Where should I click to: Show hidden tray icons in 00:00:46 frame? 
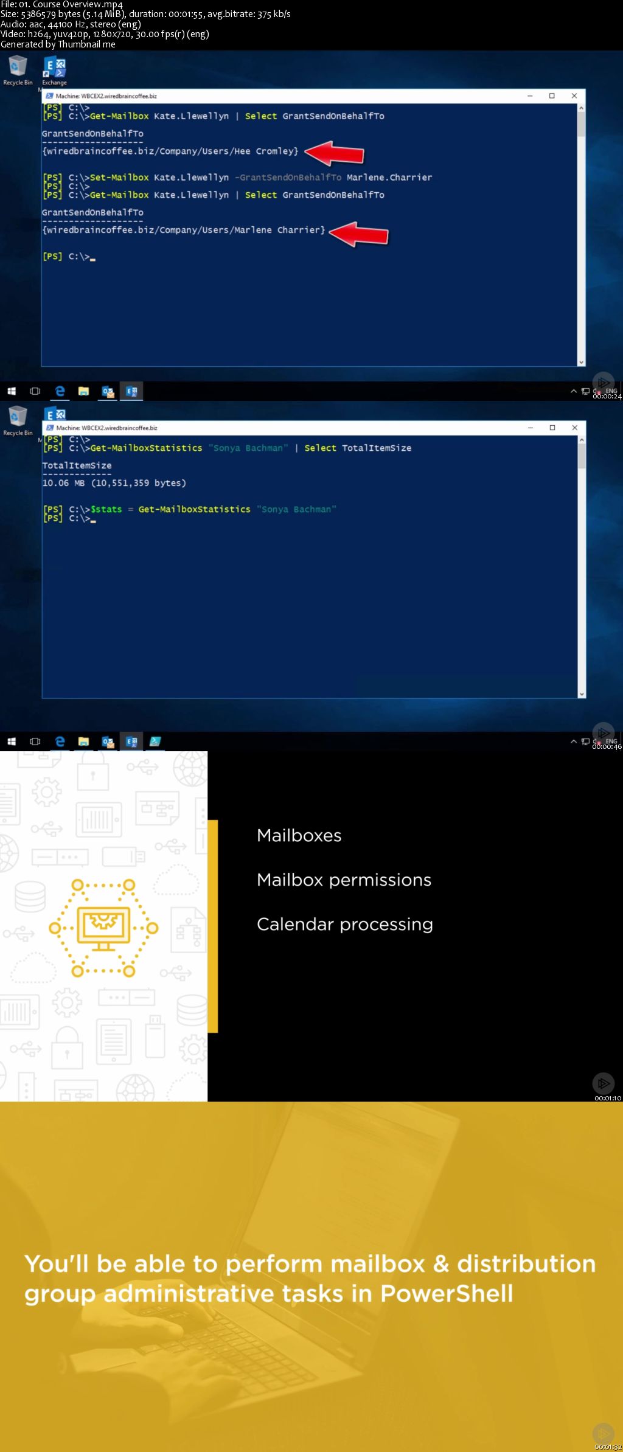click(573, 742)
